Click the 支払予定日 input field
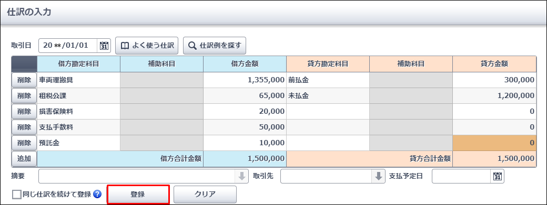Viewport: 547px width, 205px height. coord(468,176)
